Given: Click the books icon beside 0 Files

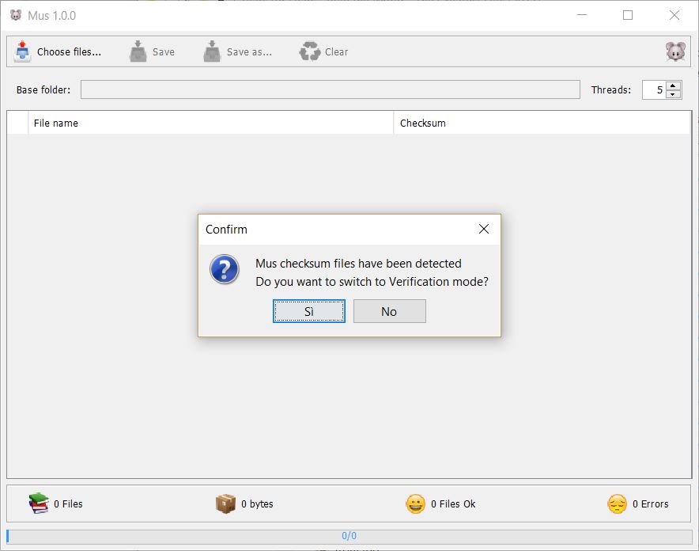Looking at the screenshot, I should point(39,503).
